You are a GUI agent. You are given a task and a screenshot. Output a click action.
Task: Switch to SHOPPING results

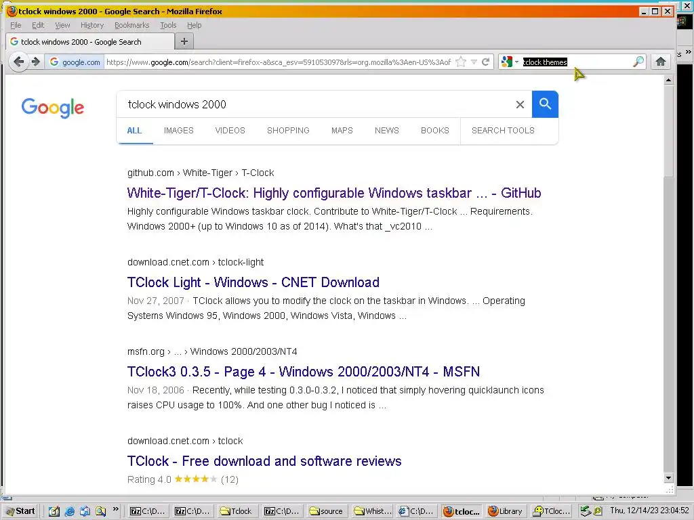tap(288, 131)
